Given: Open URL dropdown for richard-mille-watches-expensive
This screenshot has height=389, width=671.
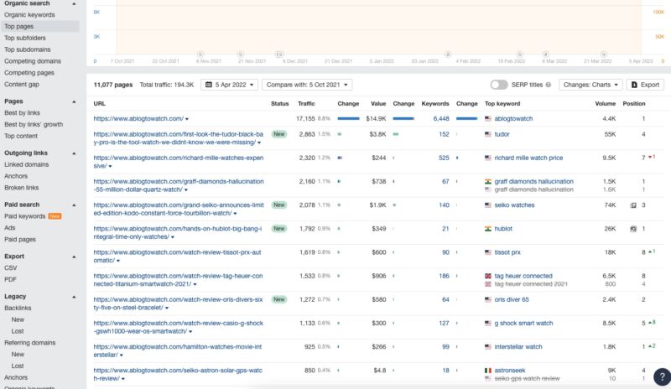Looking at the screenshot, I should click(x=111, y=166).
